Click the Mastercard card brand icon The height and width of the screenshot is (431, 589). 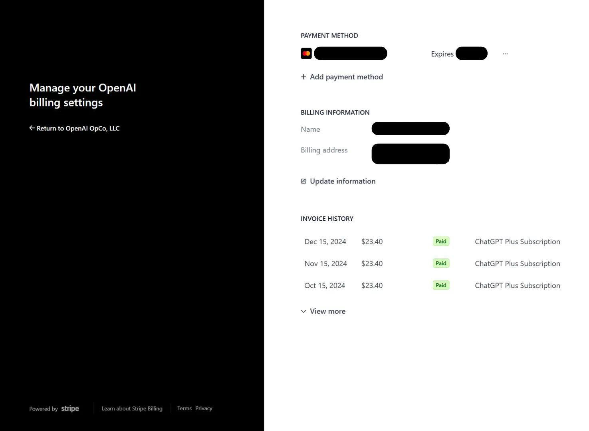[306, 53]
